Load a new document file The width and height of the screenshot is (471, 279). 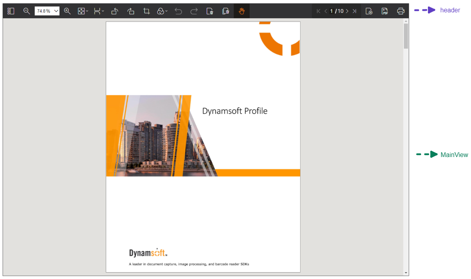[x=369, y=11]
